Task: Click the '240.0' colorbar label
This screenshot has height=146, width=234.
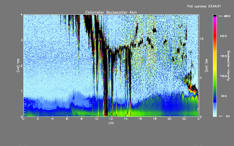Action: point(223,36)
